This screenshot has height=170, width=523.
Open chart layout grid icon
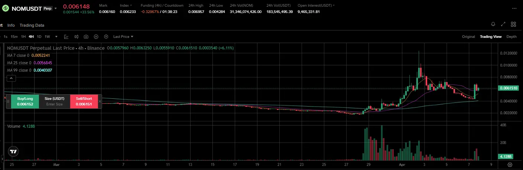click(513, 24)
